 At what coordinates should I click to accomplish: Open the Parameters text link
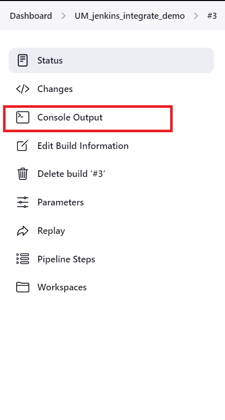pyautogui.click(x=60, y=202)
